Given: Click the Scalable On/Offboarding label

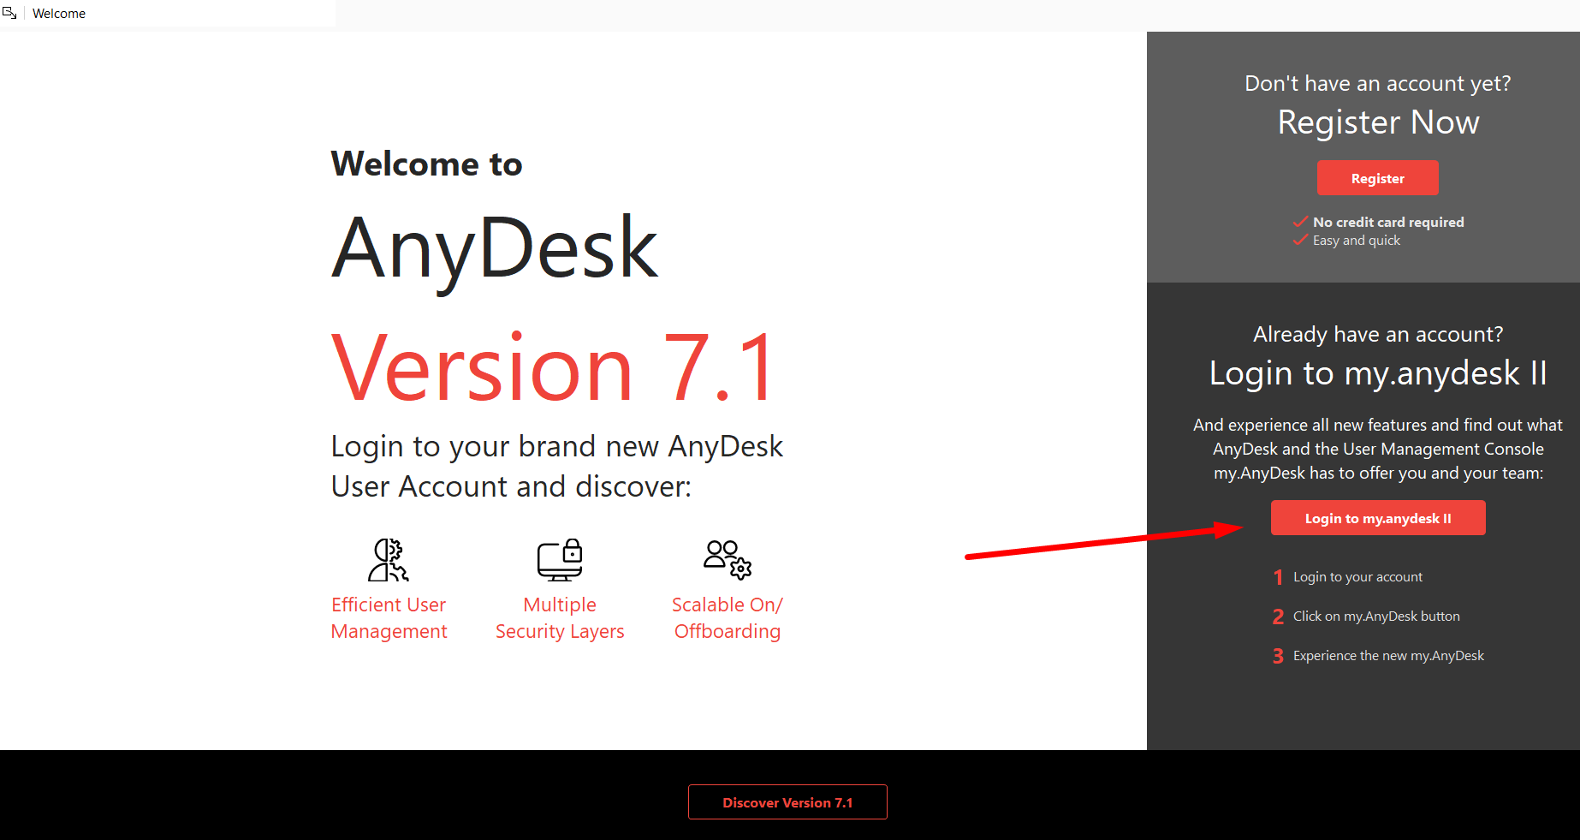Looking at the screenshot, I should click(x=728, y=617).
